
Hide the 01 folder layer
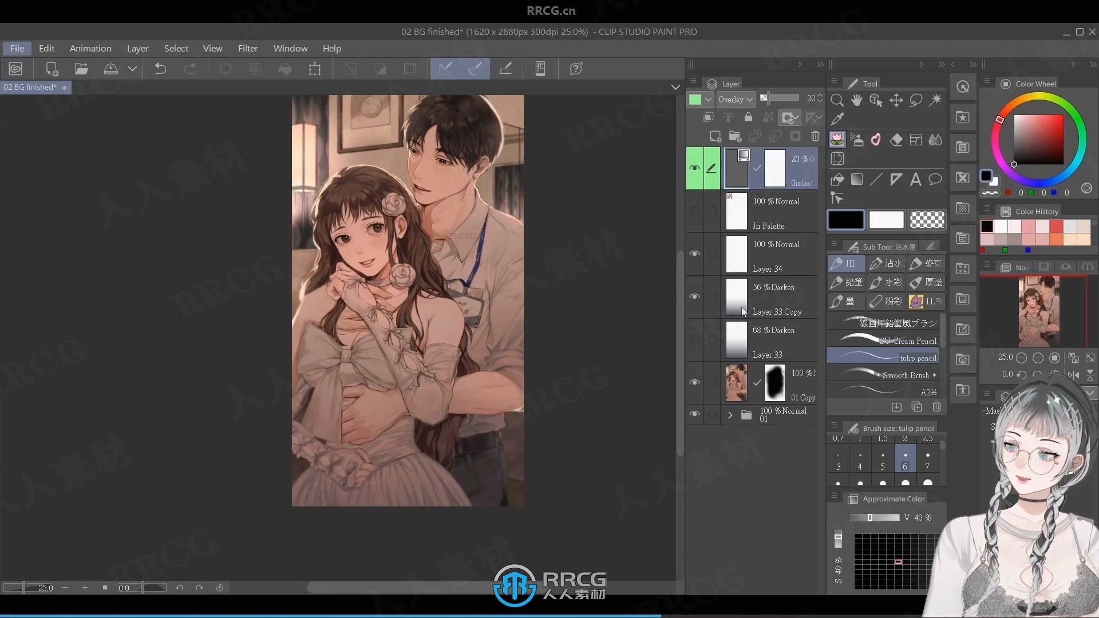(x=694, y=414)
